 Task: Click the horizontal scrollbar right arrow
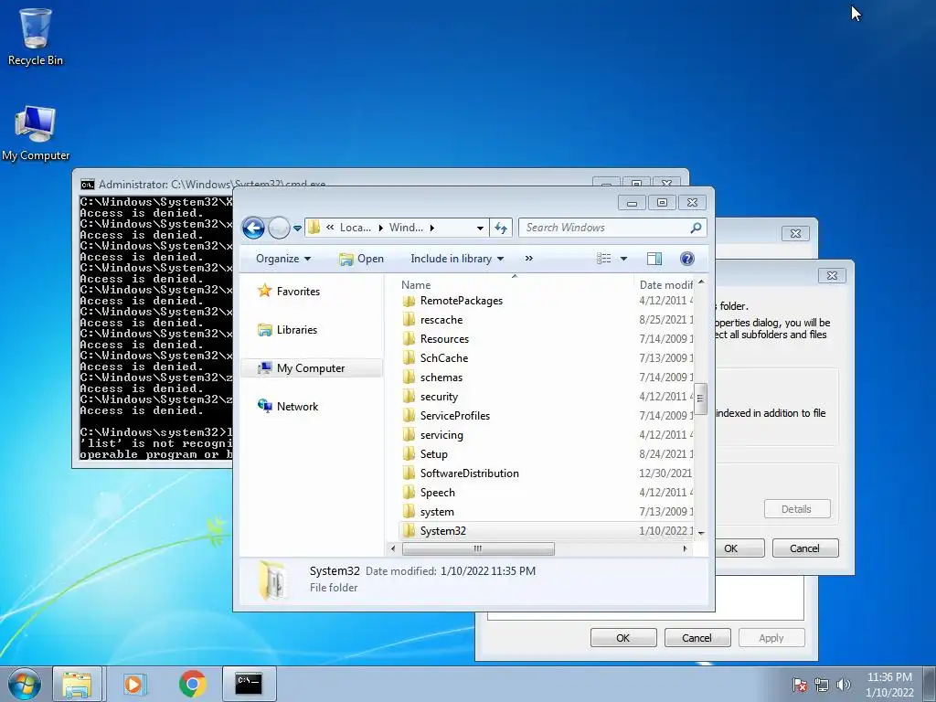685,548
